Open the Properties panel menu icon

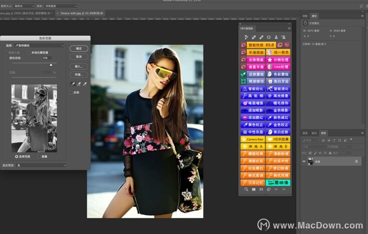point(362,15)
